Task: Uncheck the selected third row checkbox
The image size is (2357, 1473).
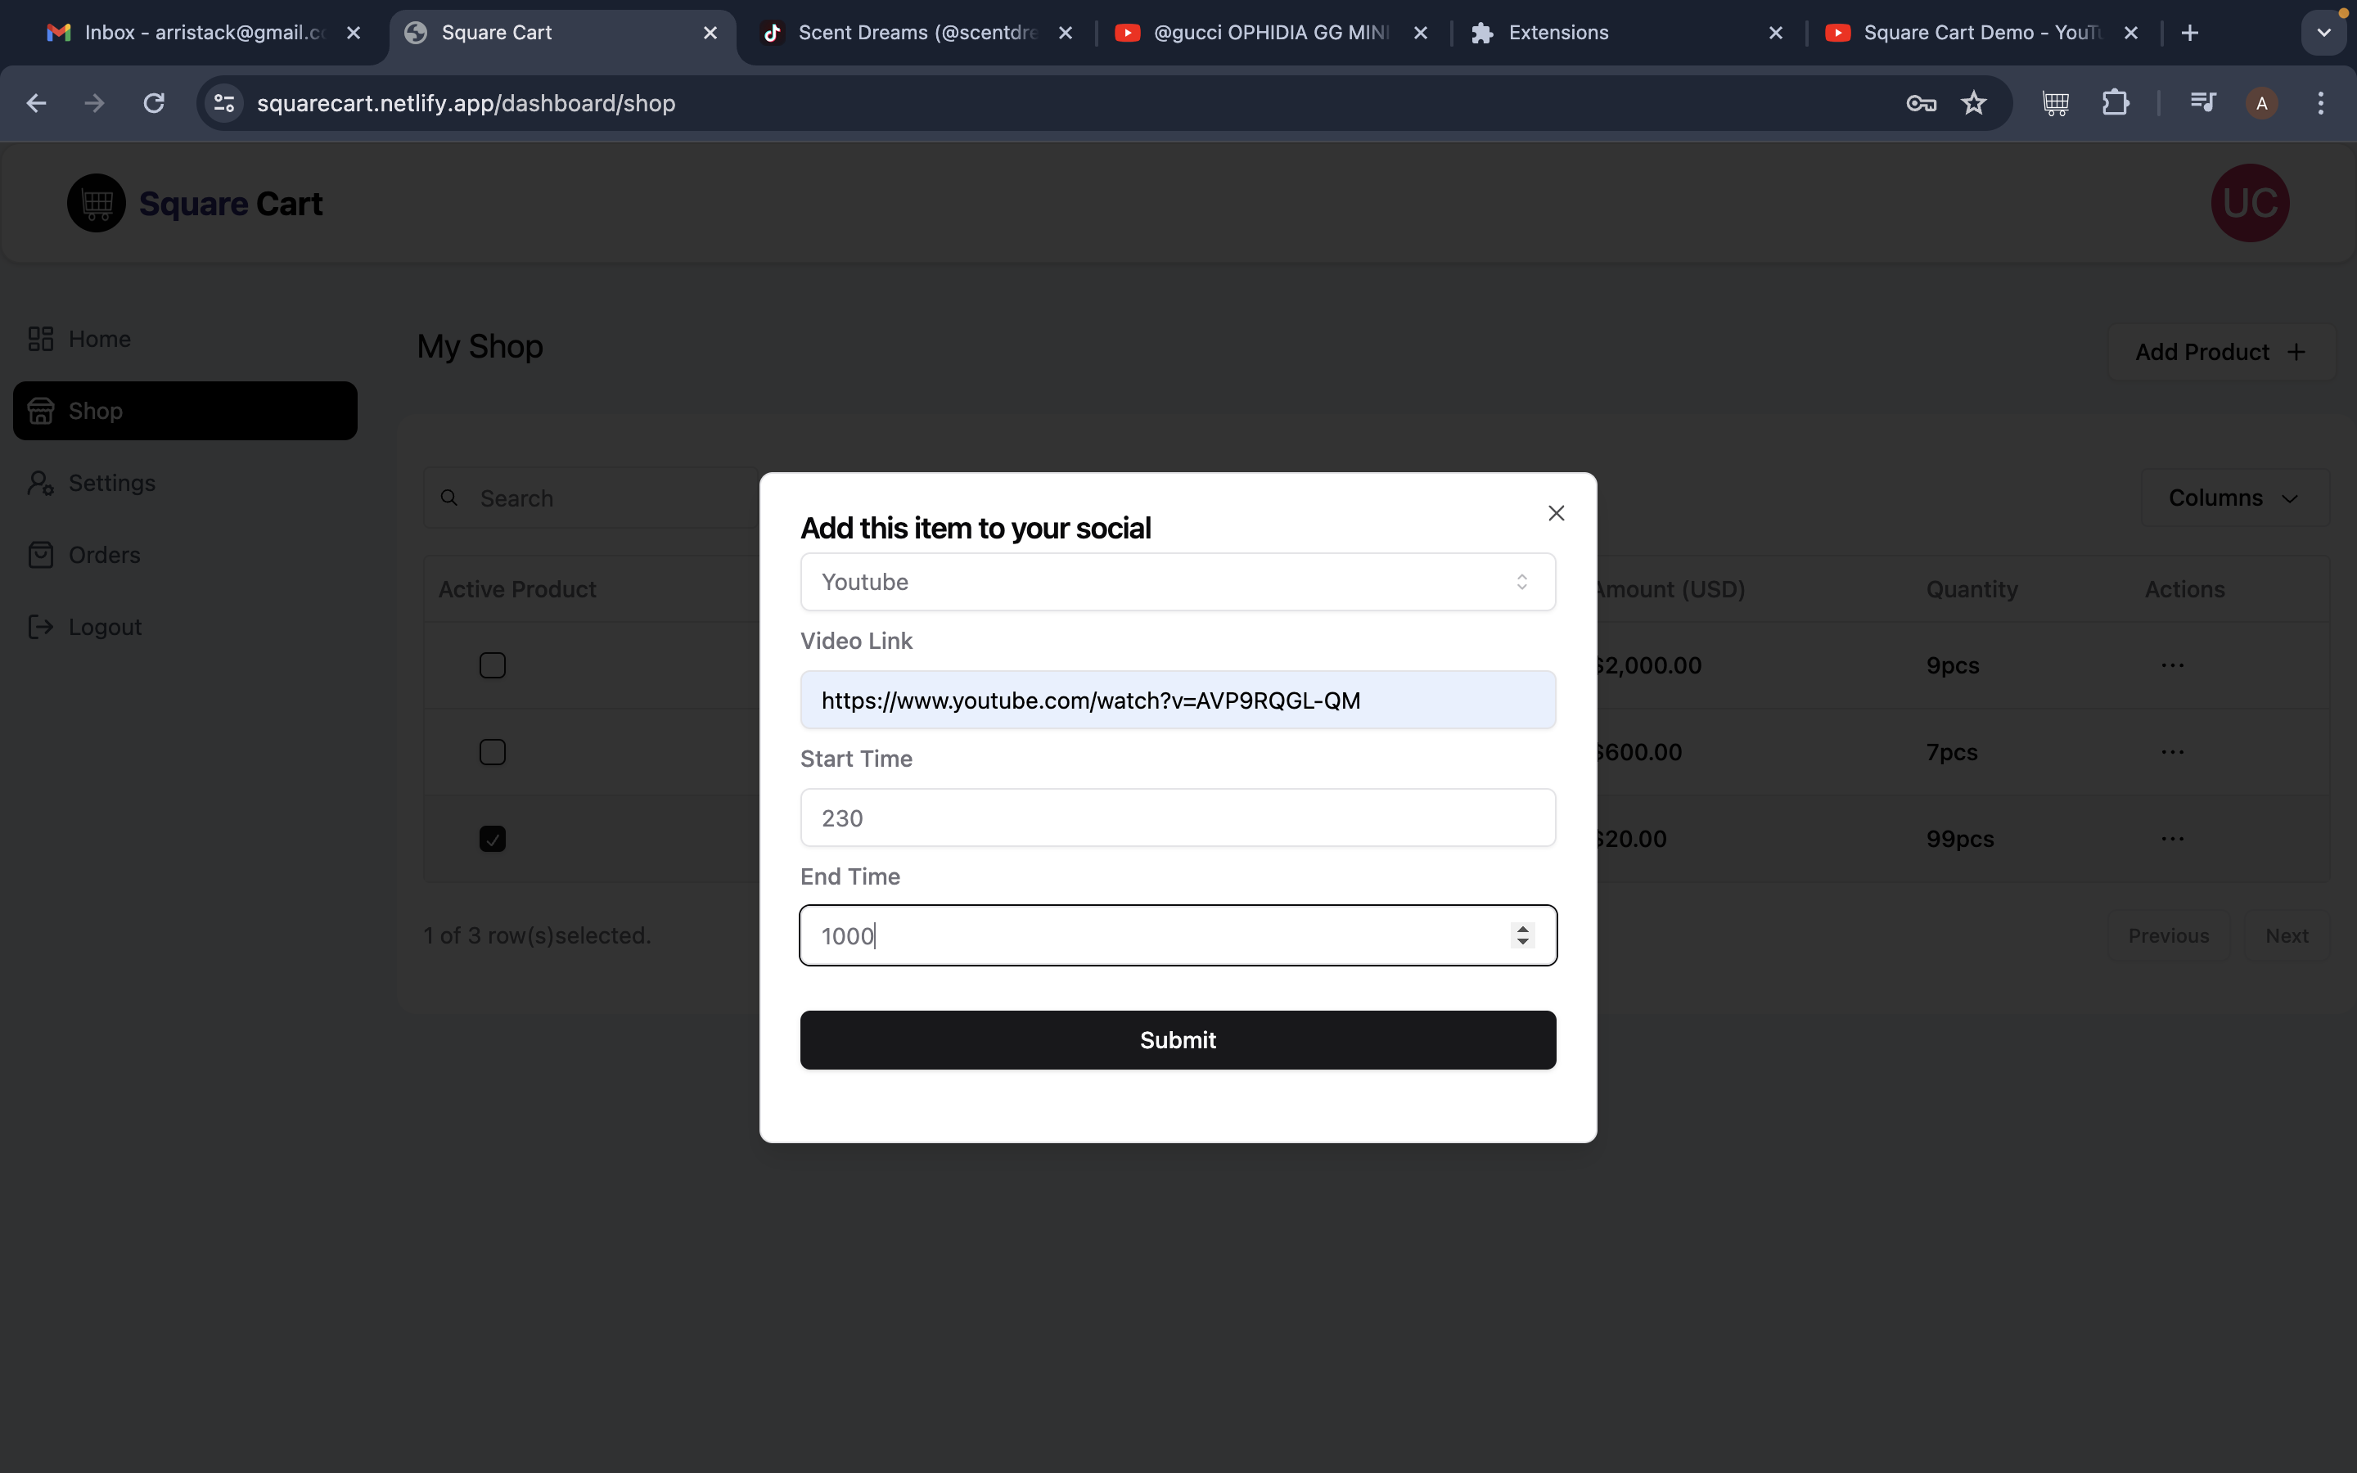Action: coord(493,839)
